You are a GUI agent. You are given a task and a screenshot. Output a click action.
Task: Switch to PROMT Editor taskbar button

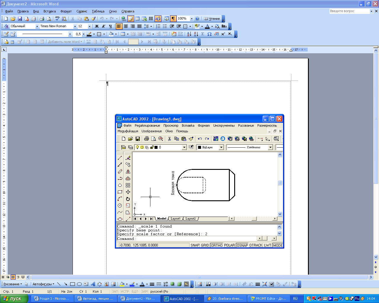click(x=268, y=299)
